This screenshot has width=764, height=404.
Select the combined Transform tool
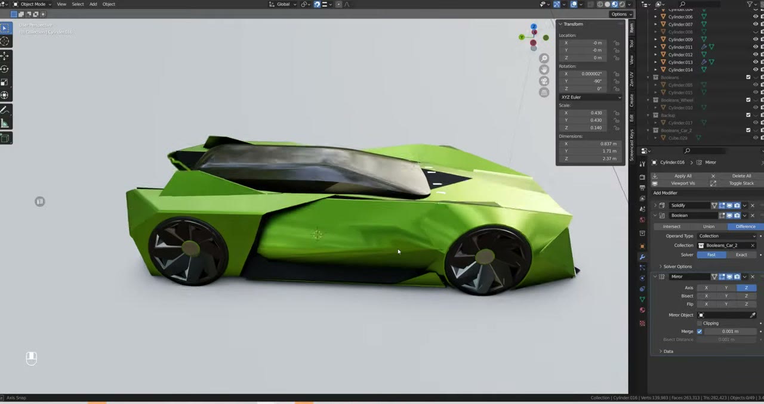[5, 95]
